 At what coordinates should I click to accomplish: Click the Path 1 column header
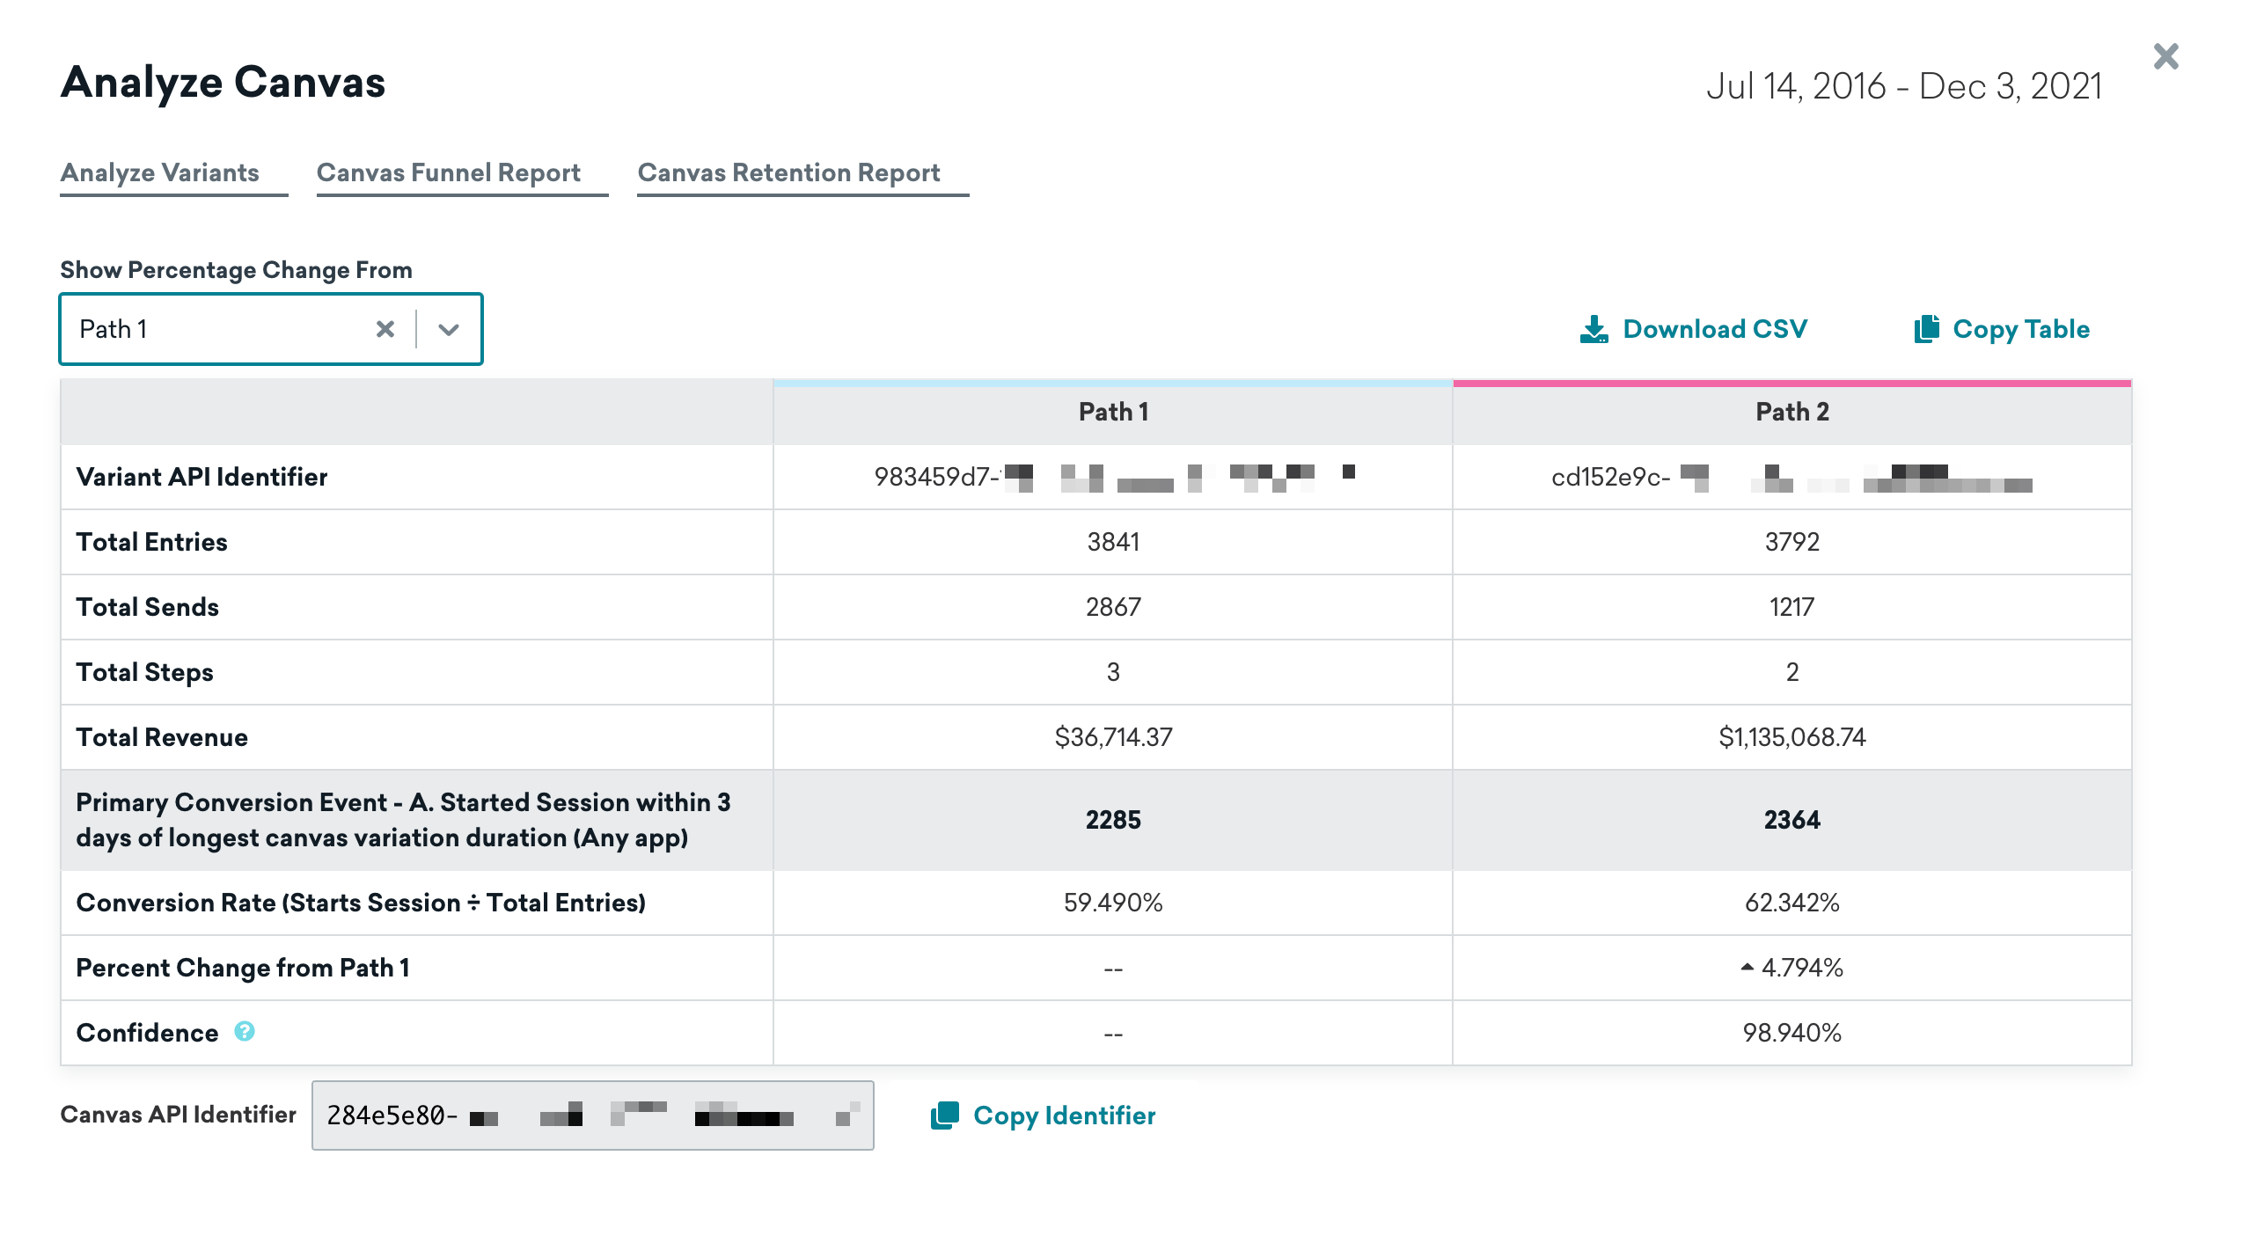pos(1112,412)
